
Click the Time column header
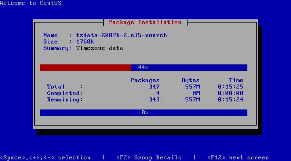[236, 80]
